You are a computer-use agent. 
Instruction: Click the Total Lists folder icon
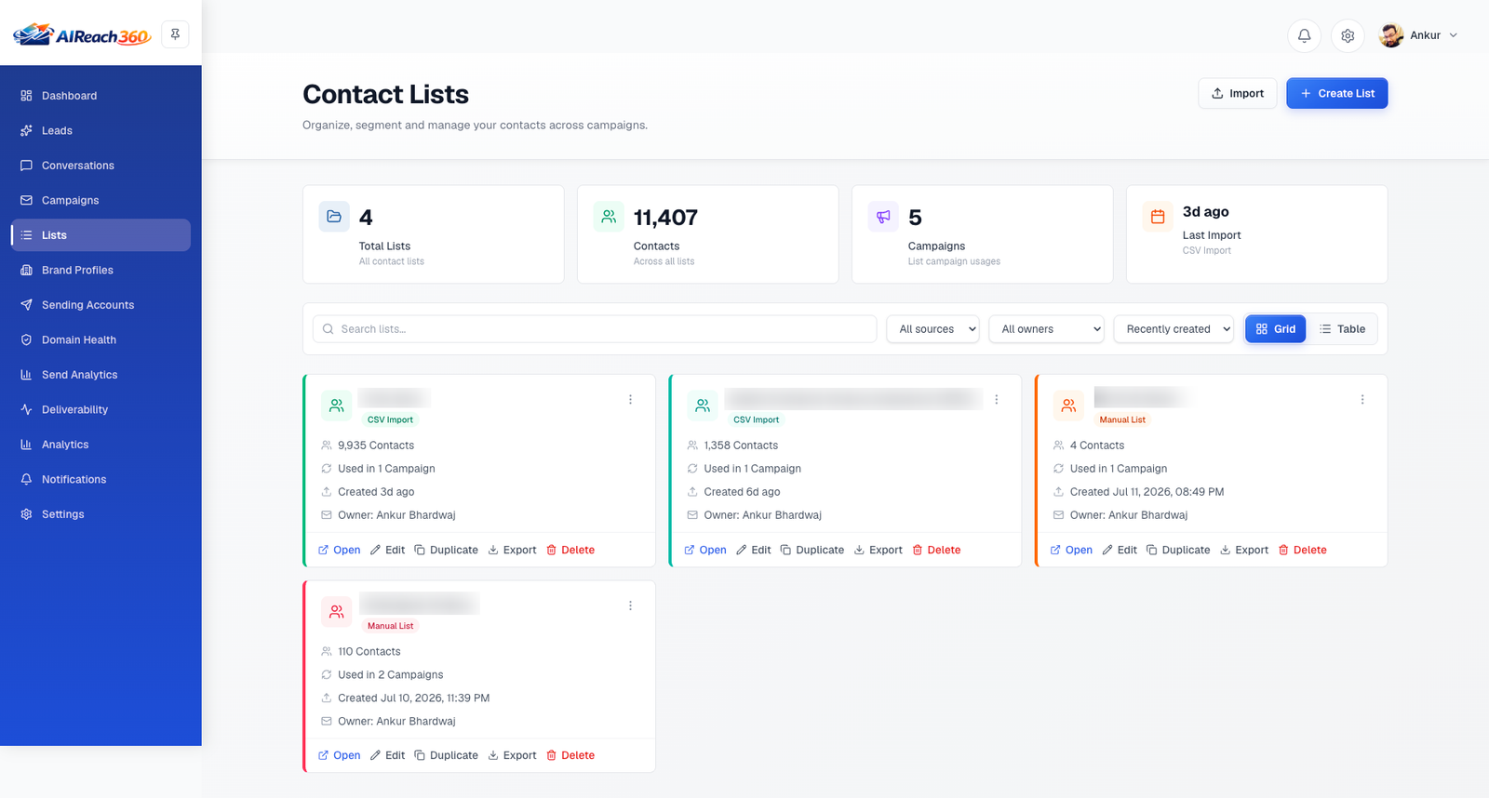click(334, 216)
